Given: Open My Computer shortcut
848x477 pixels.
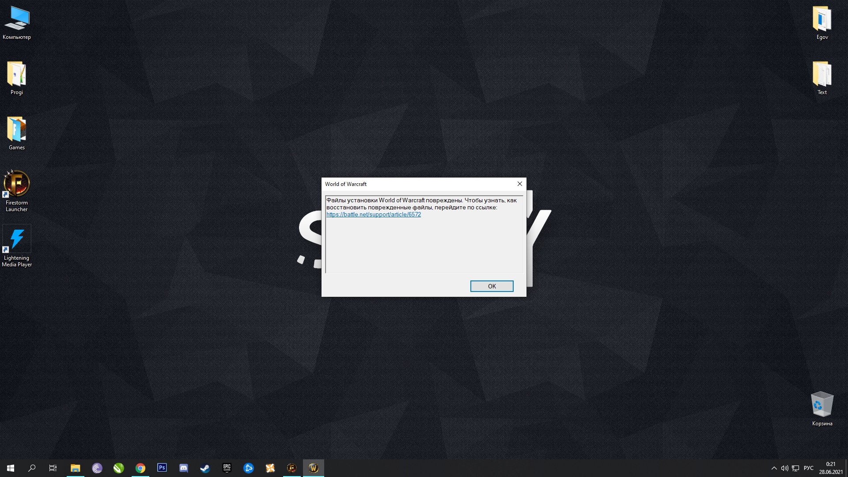Looking at the screenshot, I should point(16,20).
